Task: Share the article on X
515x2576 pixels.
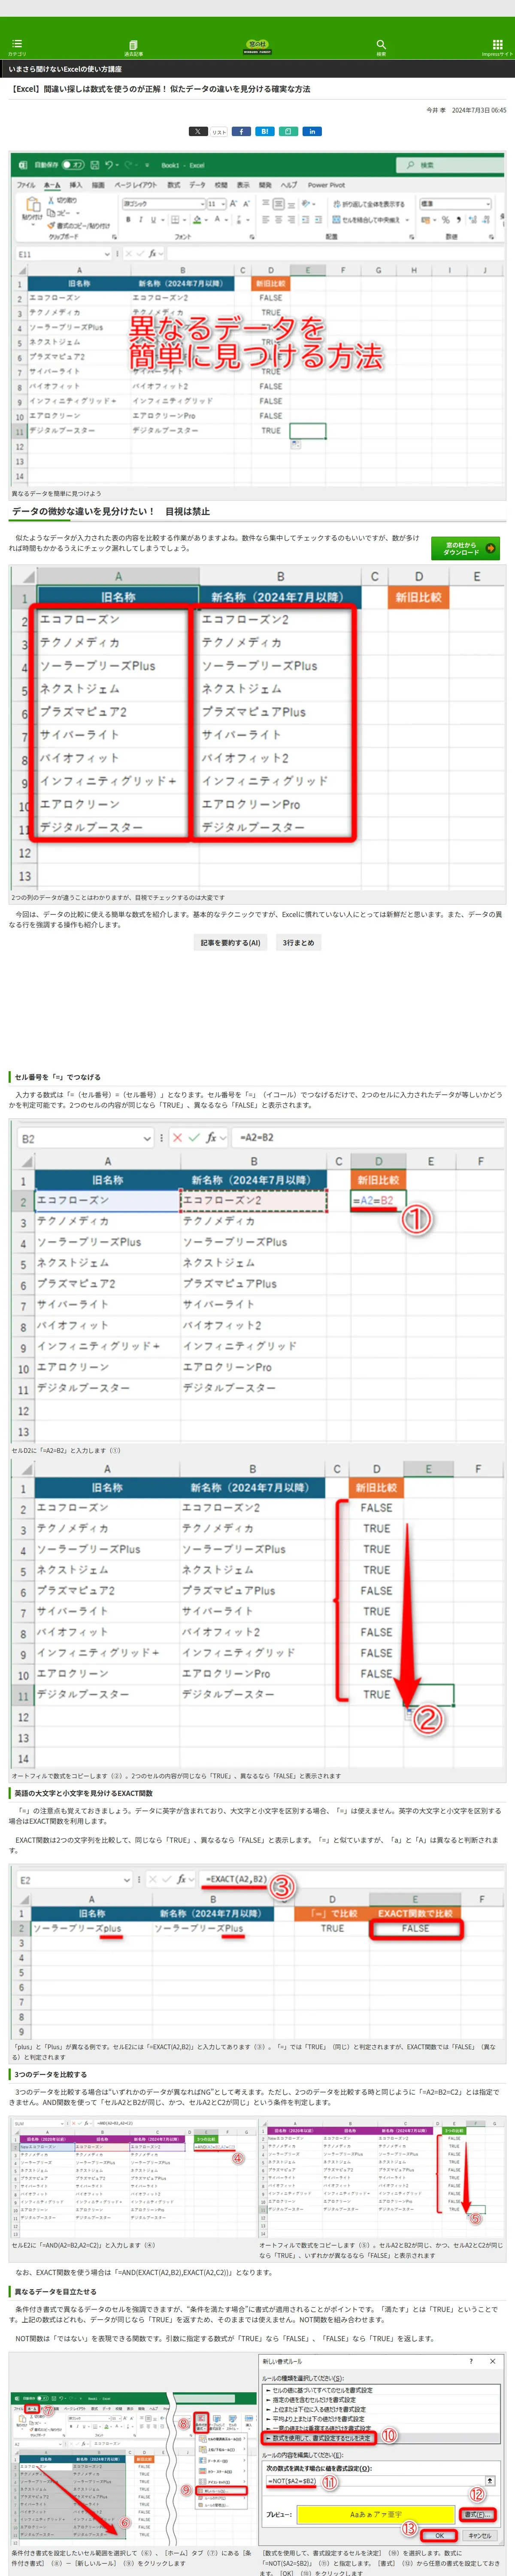Action: point(198,131)
